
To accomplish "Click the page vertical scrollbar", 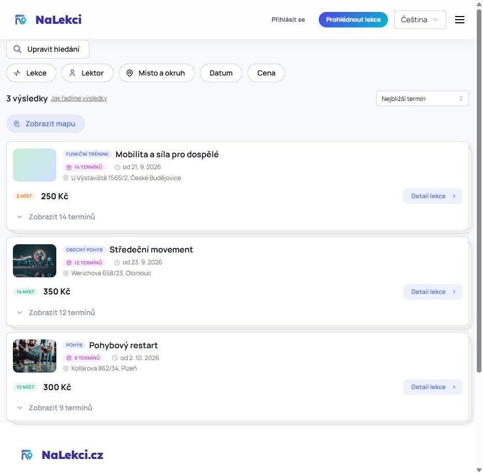I will pos(479,191).
